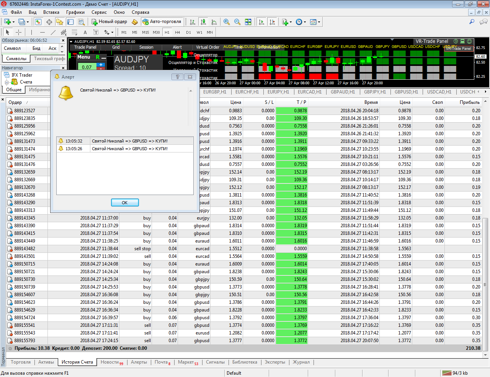Screen dimensions: 490x377
Task: Tile windows with the grid icon
Action: click(248, 22)
